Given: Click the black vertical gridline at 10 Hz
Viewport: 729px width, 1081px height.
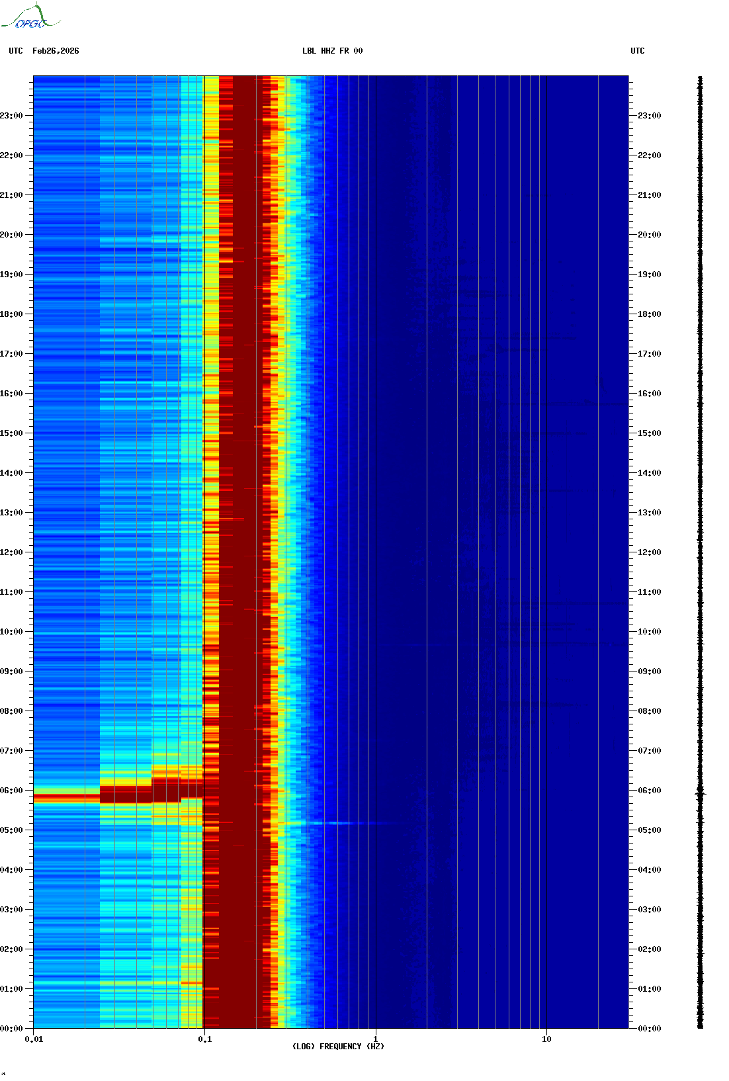Looking at the screenshot, I should click(546, 529).
